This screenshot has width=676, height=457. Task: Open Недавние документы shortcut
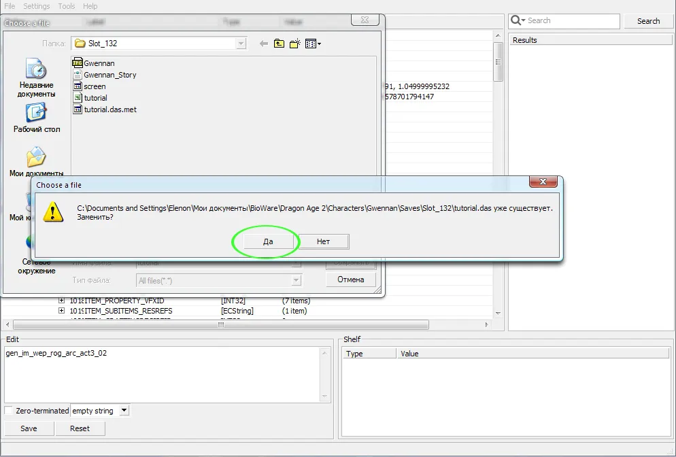pyautogui.click(x=36, y=78)
